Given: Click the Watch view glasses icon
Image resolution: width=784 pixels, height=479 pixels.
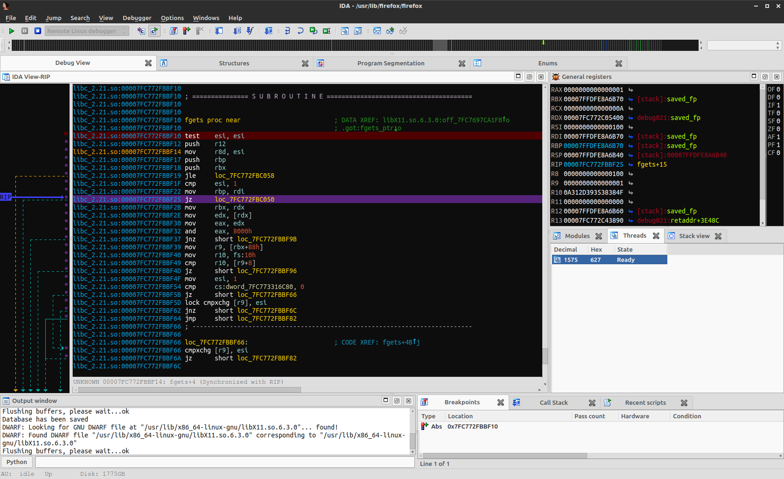Looking at the screenshot, I should point(377,31).
